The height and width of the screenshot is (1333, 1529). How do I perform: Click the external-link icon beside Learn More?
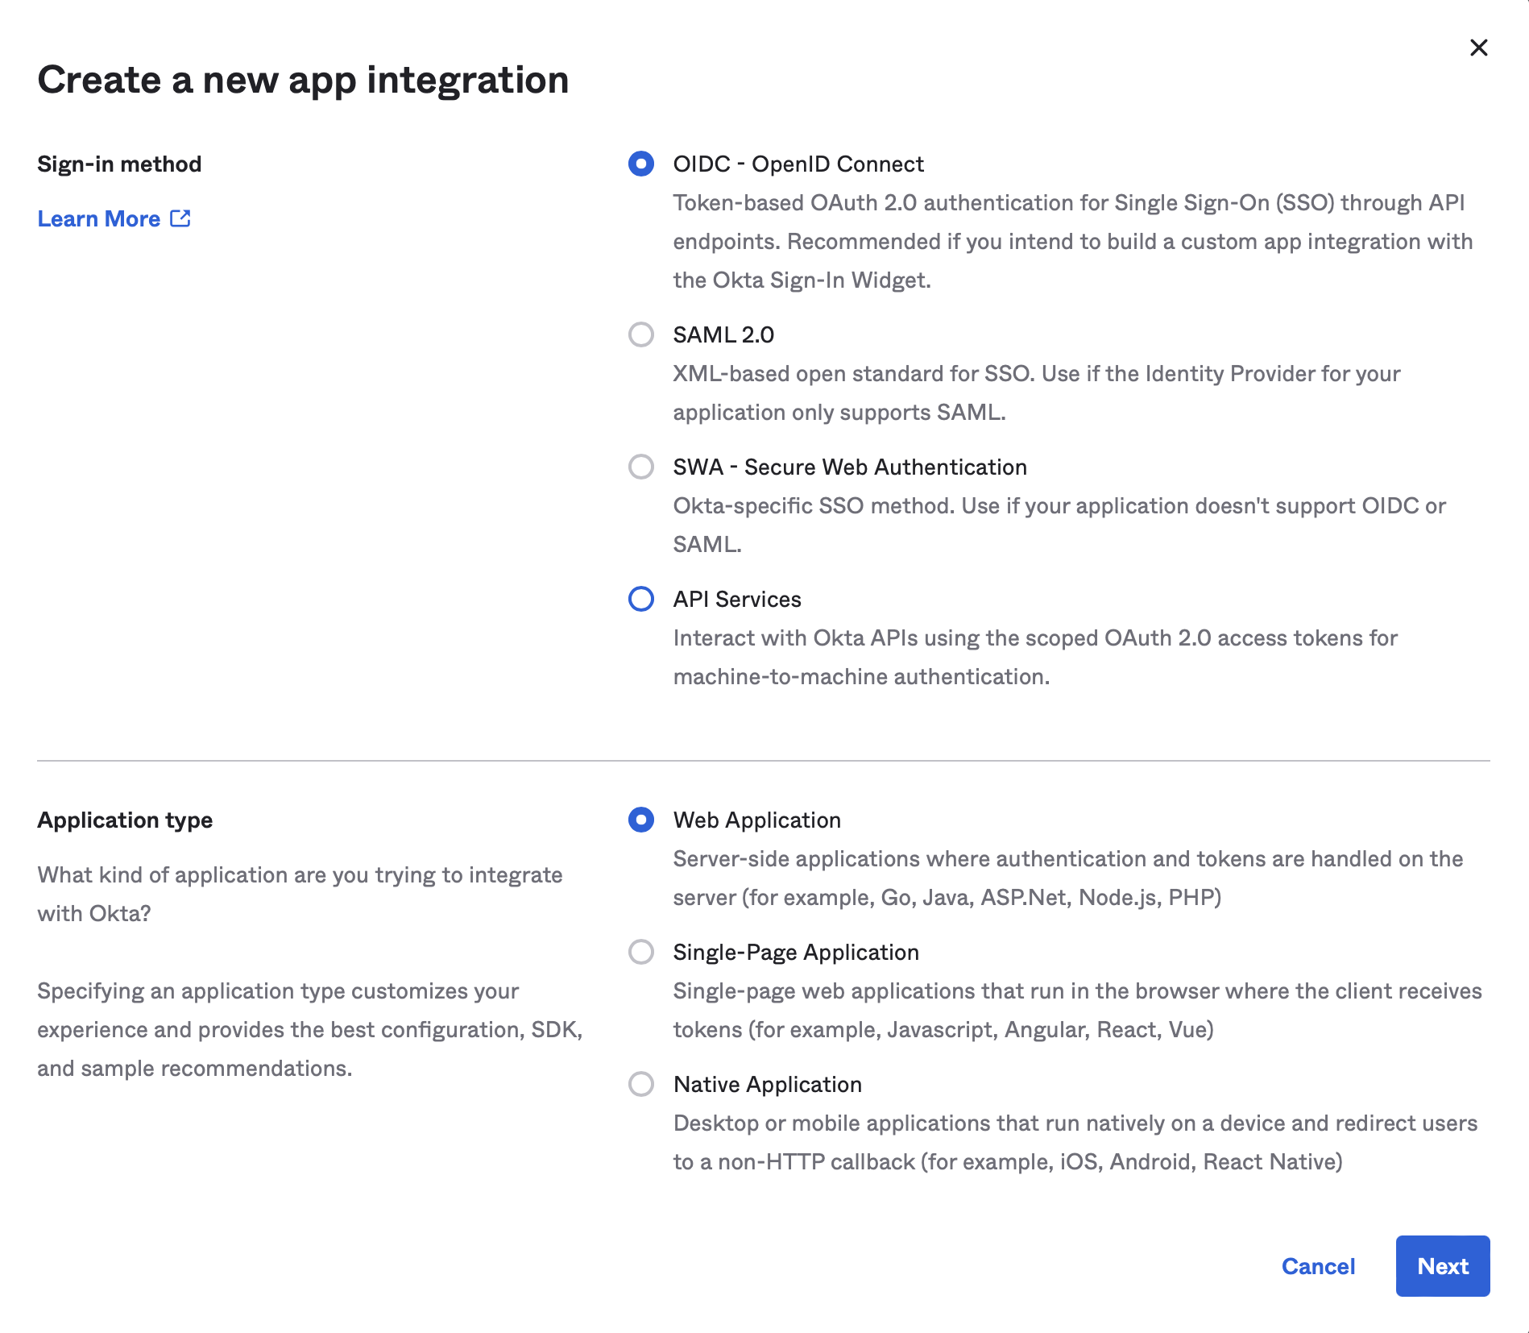coord(180,218)
